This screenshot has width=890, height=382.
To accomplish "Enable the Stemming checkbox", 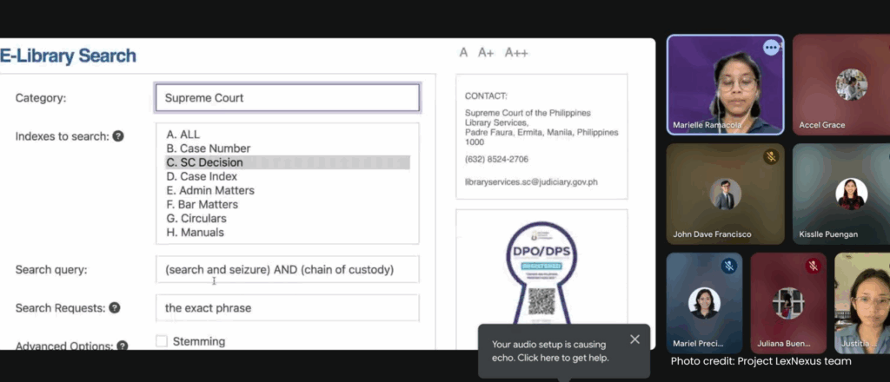I will (x=162, y=341).
